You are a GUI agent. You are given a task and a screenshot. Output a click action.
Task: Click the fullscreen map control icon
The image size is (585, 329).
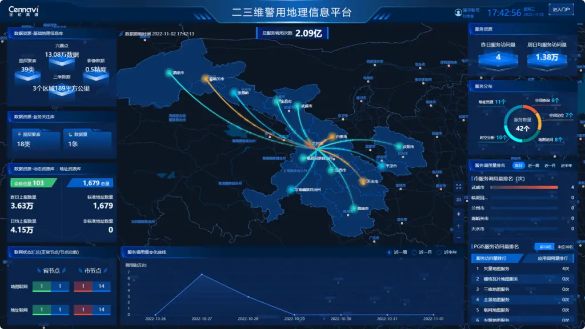(458, 187)
